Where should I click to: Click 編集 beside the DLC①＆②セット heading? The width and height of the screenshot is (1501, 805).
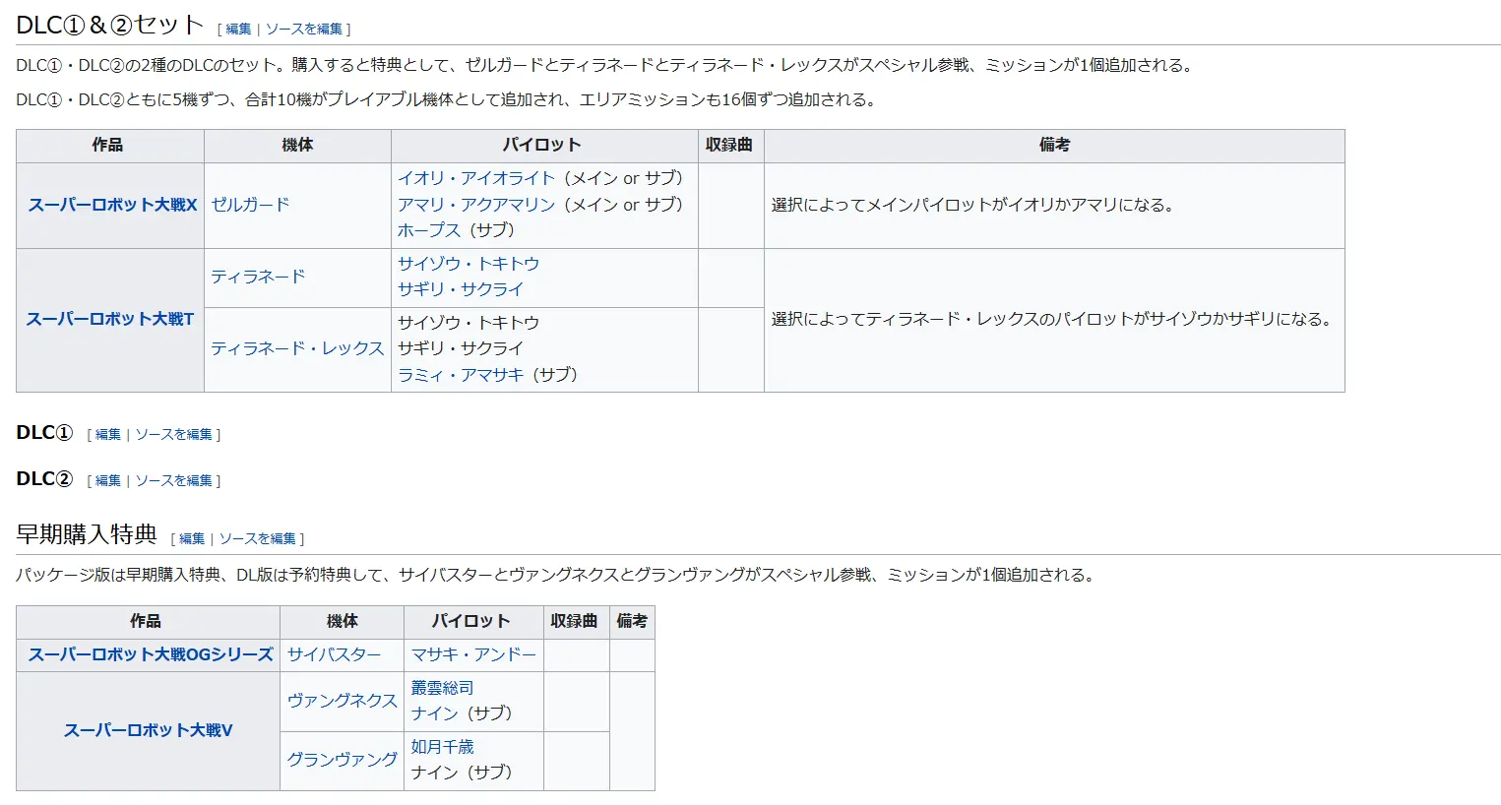pyautogui.click(x=238, y=30)
